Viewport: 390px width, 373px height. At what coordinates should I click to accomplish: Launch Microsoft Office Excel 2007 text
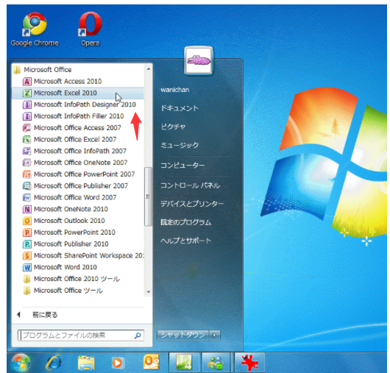pos(75,140)
